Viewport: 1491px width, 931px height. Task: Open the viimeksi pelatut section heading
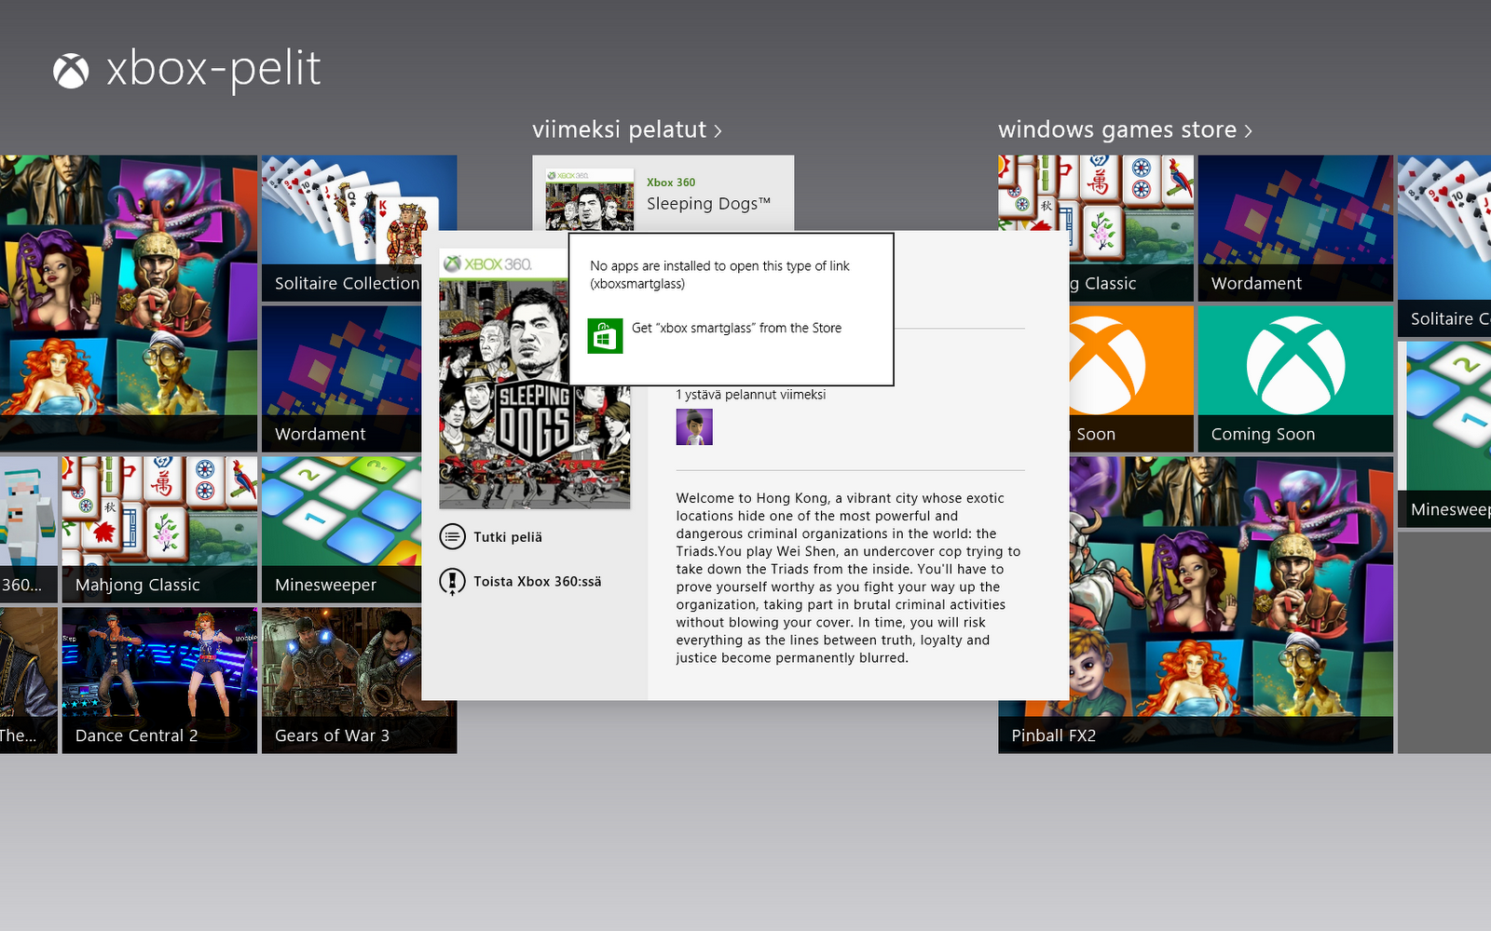click(620, 129)
